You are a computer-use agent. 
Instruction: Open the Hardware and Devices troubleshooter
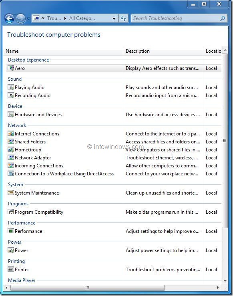pos(38,114)
